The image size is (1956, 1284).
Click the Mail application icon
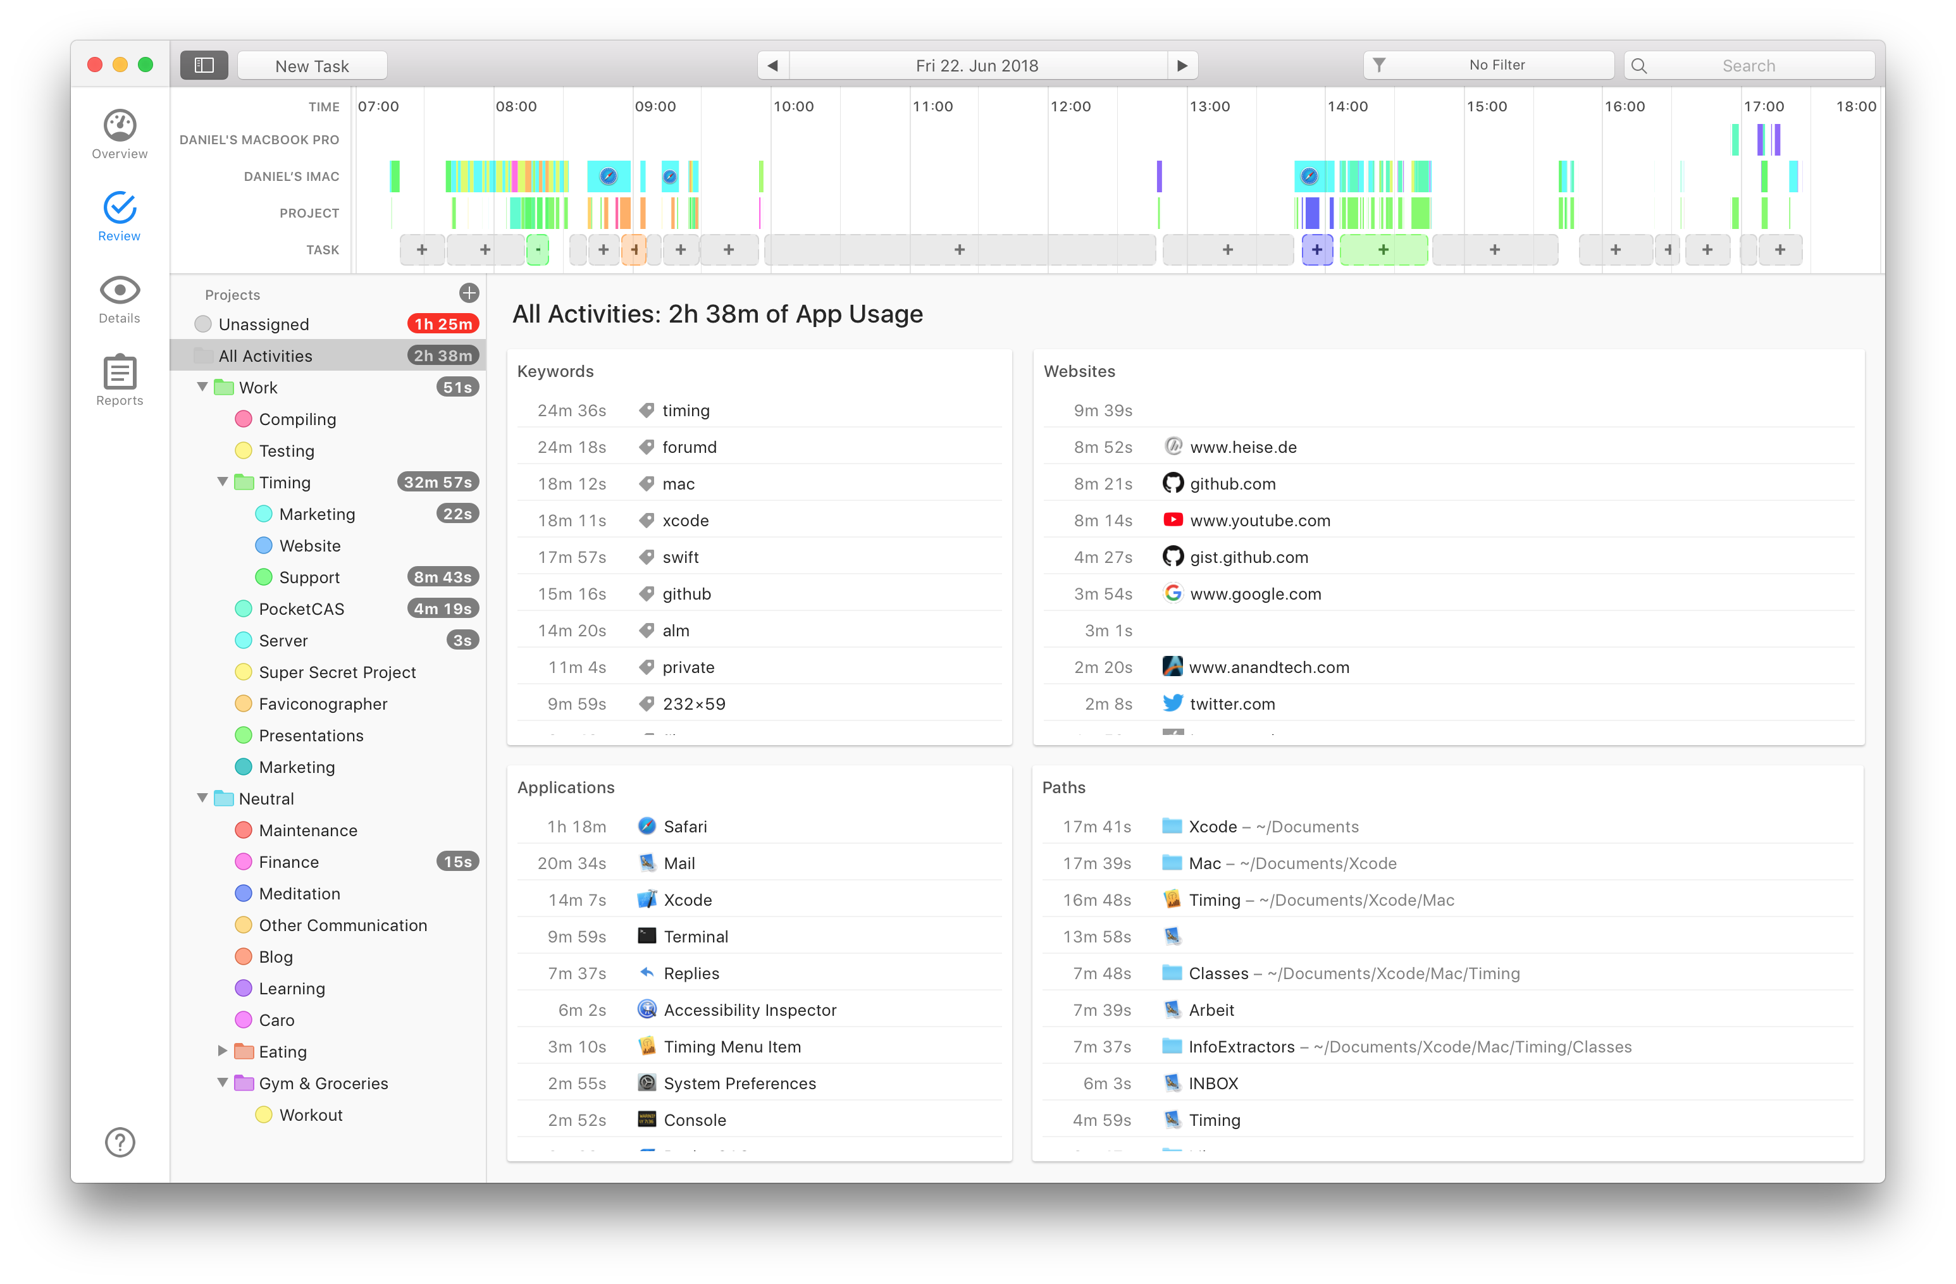647,863
